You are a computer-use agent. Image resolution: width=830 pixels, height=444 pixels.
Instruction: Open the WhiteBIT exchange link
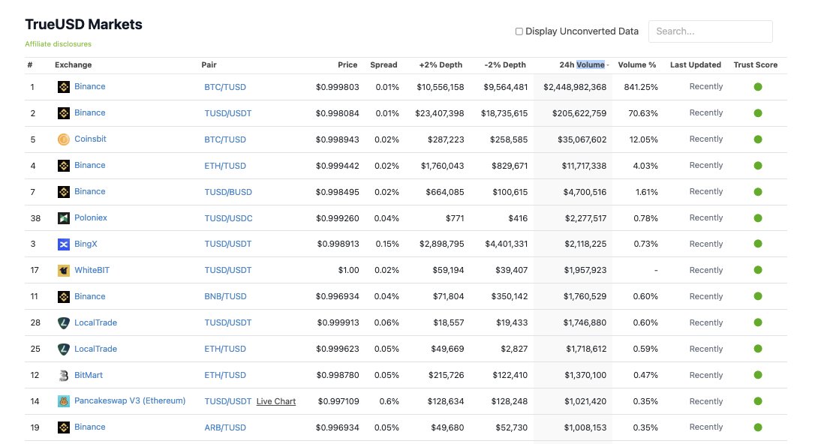coord(92,270)
